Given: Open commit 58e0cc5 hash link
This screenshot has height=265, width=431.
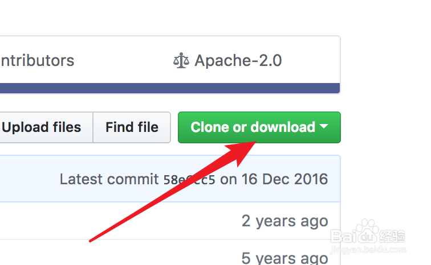Looking at the screenshot, I should pyautogui.click(x=189, y=180).
